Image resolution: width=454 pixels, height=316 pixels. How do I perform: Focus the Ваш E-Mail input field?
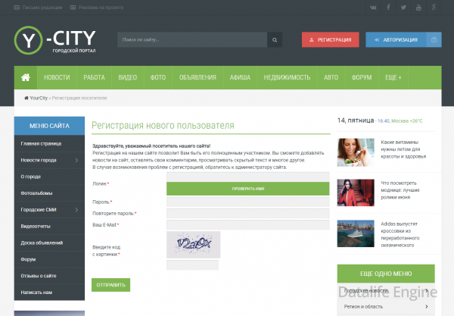(248, 225)
